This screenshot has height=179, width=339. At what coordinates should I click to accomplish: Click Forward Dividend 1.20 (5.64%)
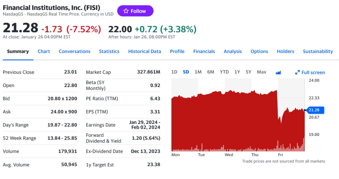146,138
